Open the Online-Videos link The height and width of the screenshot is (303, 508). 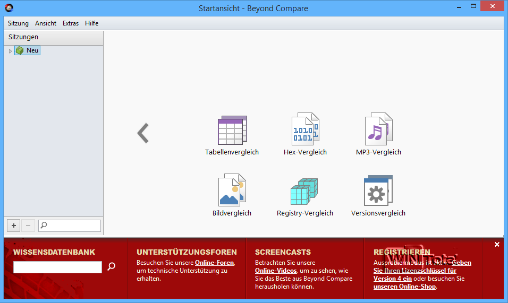[276, 271]
